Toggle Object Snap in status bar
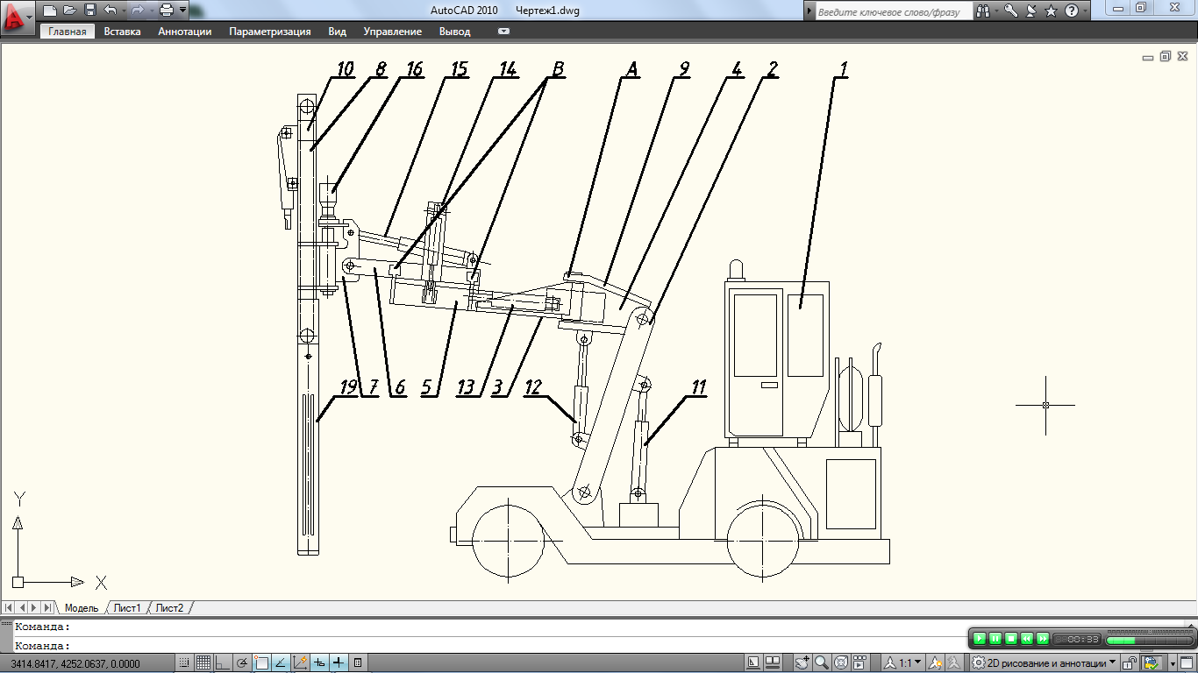 (261, 663)
